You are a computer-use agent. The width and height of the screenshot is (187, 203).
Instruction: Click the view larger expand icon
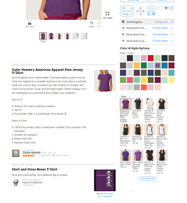(x=107, y=13)
